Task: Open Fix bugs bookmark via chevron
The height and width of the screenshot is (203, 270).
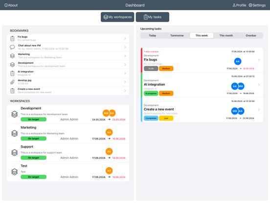Action: (125, 39)
